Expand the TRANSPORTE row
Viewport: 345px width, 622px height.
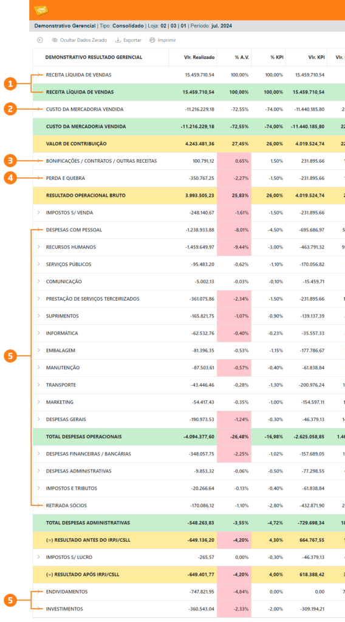coord(38,384)
